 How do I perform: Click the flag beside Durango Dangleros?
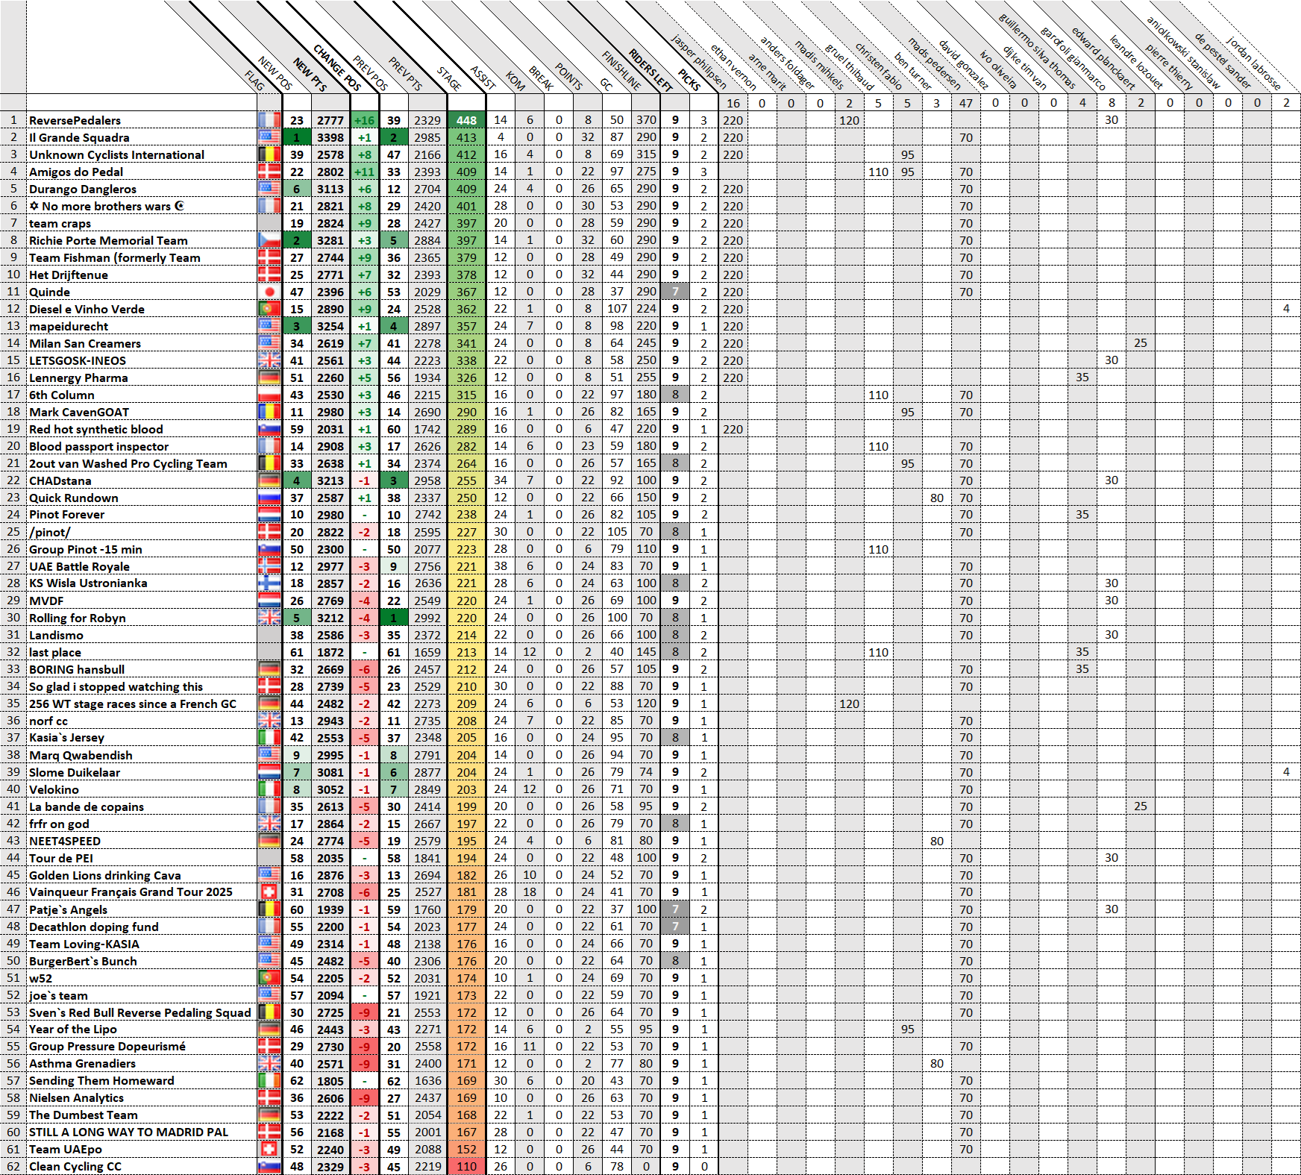pyautogui.click(x=269, y=189)
